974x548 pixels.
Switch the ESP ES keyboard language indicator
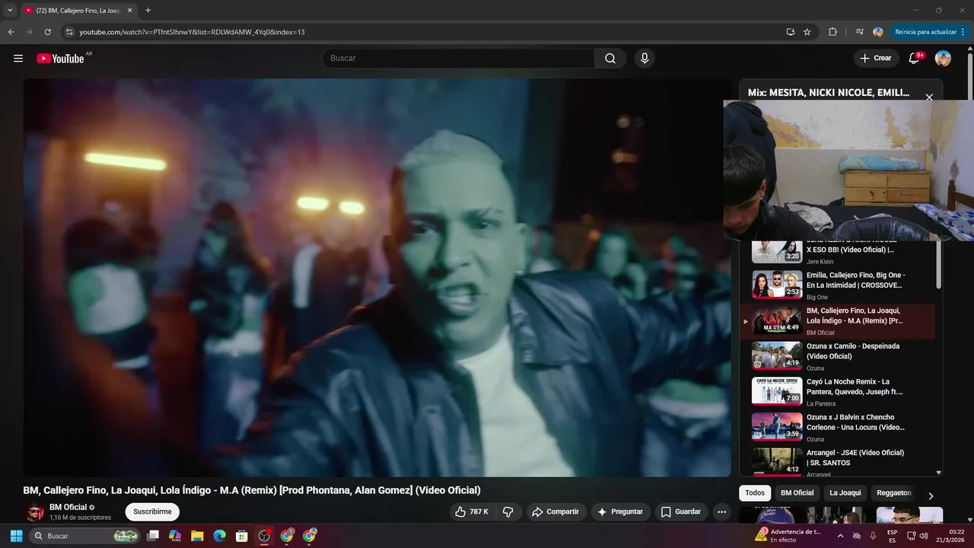coord(892,536)
